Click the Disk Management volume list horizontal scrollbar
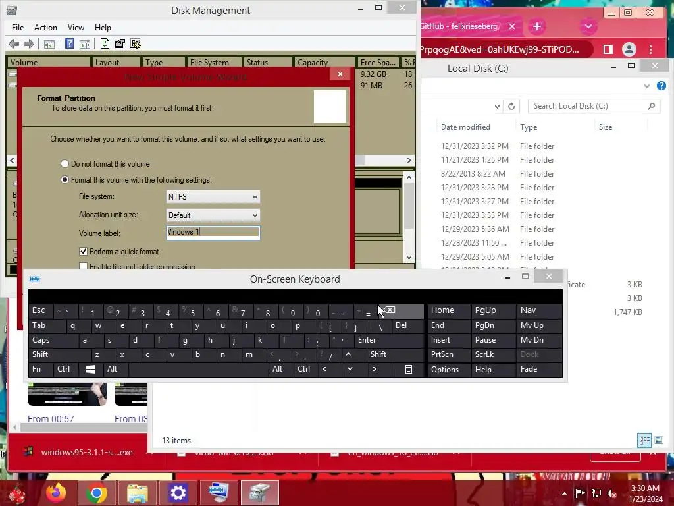674x506 pixels. coord(210,160)
